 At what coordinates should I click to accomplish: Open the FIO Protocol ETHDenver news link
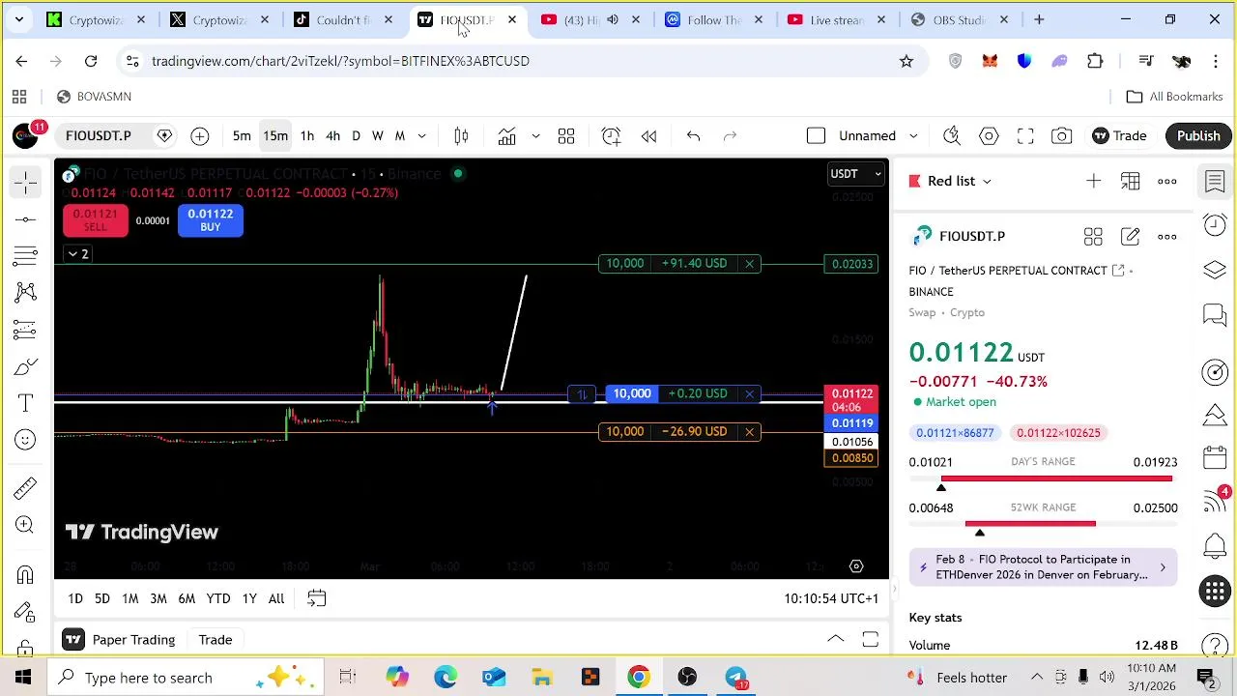(1043, 567)
